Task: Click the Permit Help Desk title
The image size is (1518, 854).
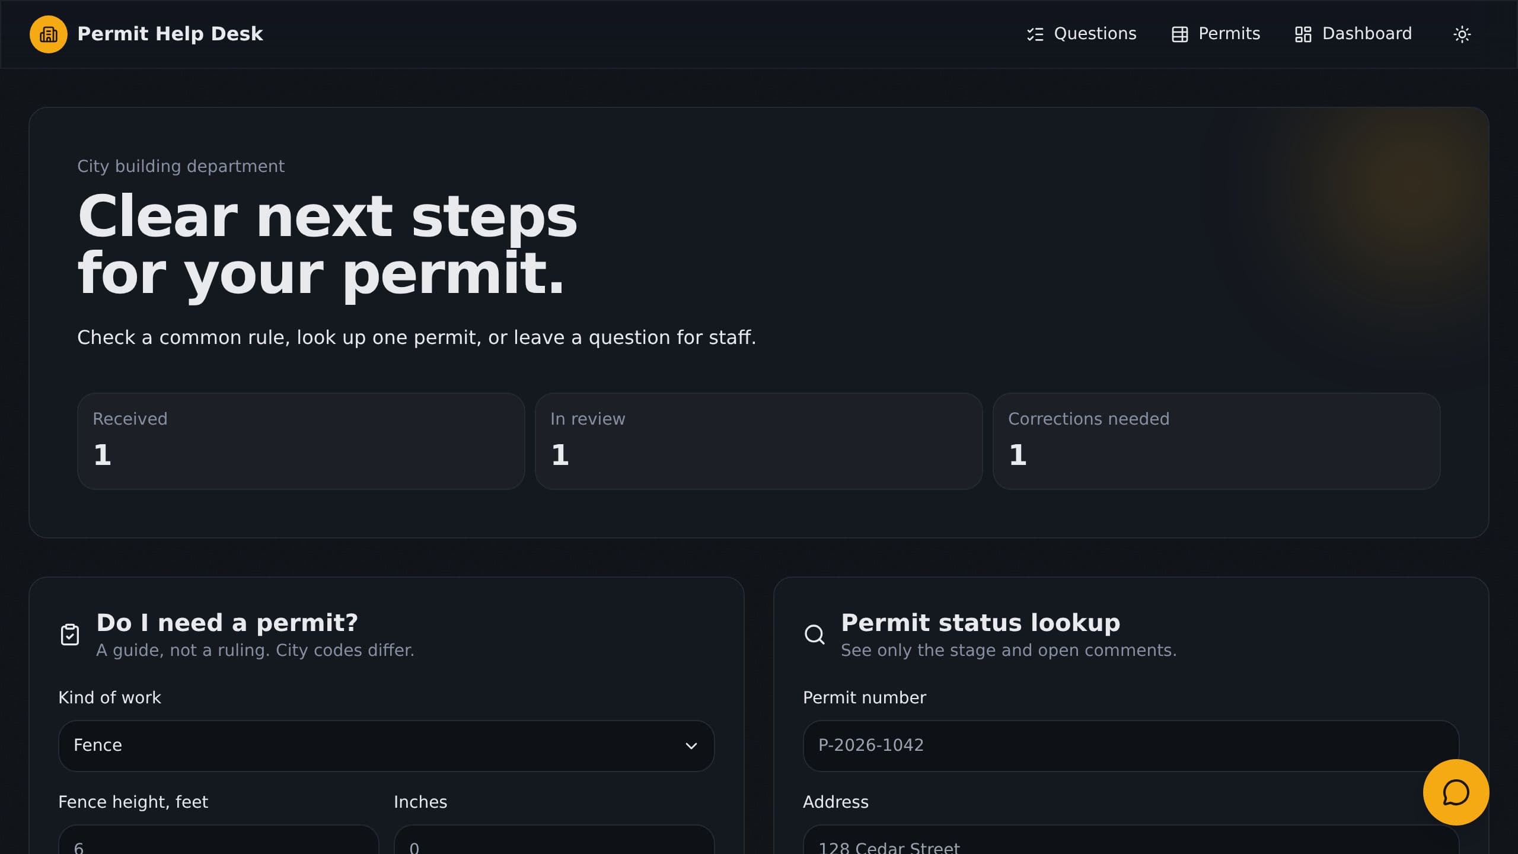Action: coord(170,34)
